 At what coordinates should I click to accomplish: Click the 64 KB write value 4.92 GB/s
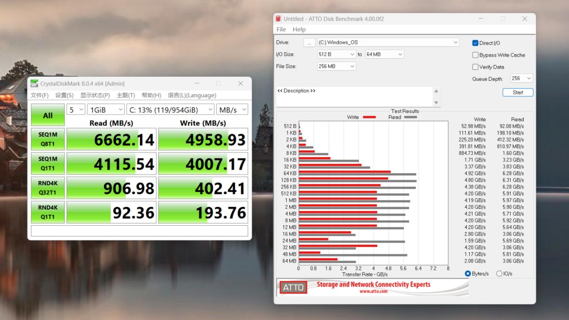(x=475, y=173)
